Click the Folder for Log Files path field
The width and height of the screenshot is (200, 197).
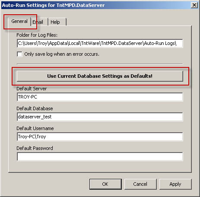(x=100, y=43)
